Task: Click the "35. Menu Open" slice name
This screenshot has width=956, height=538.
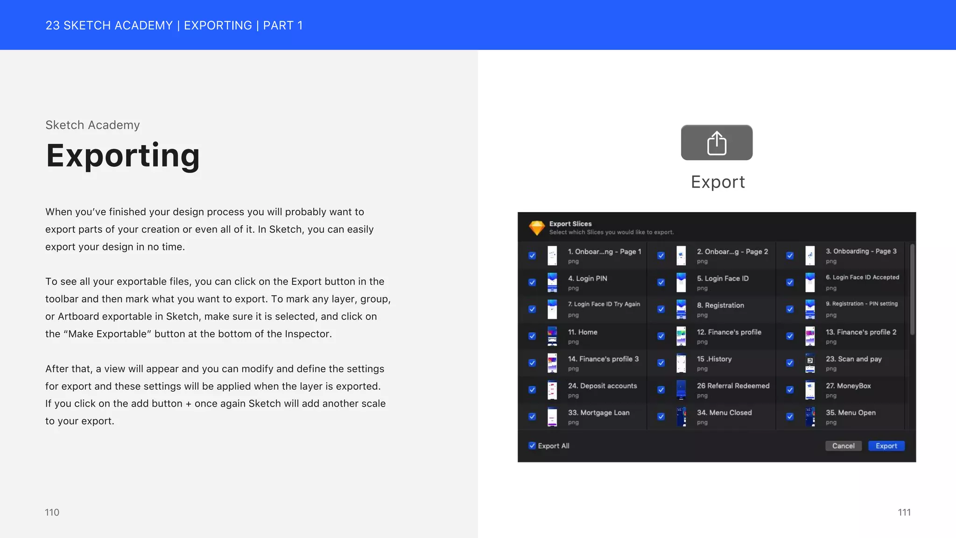Action: coord(851,413)
